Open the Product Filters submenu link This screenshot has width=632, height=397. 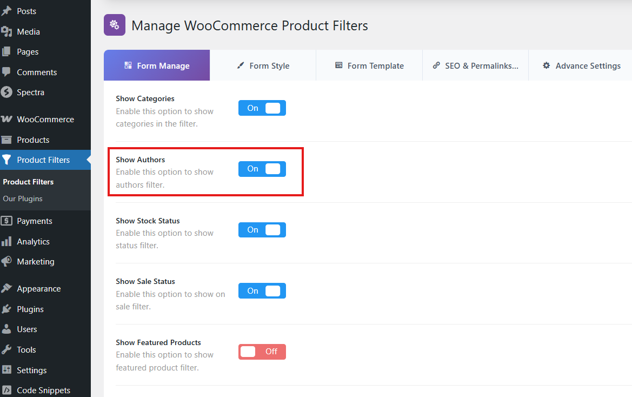click(28, 182)
